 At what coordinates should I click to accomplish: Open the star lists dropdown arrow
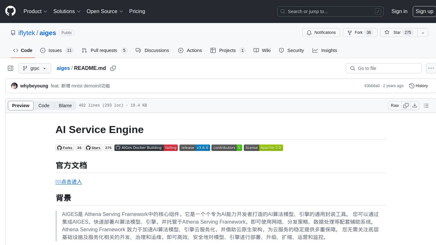(423, 33)
